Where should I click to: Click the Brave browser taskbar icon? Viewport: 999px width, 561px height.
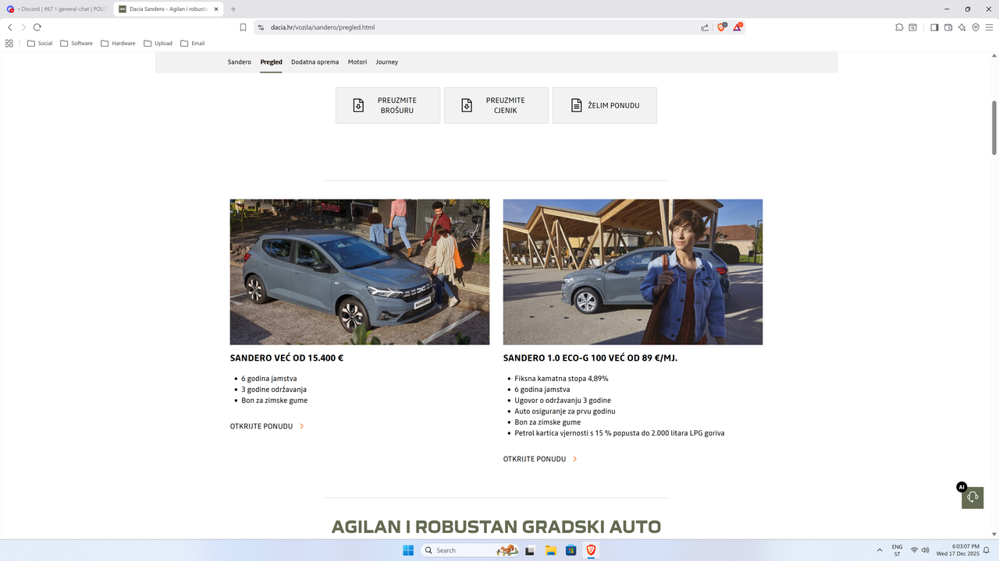[591, 550]
